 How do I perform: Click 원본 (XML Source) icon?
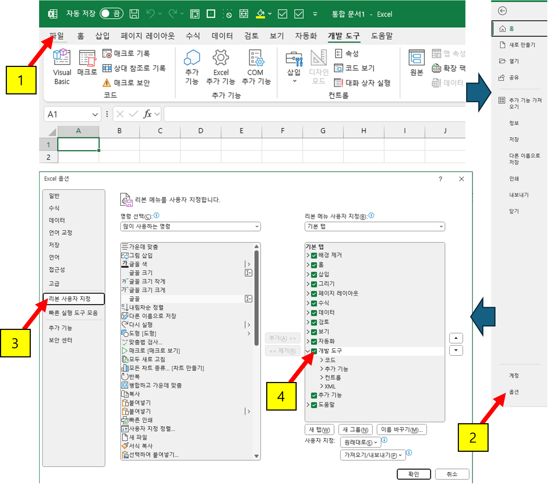[417, 58]
